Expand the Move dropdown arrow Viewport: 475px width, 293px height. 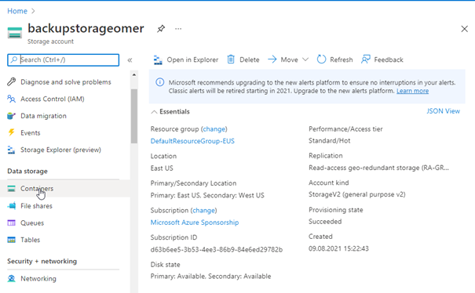coord(305,60)
